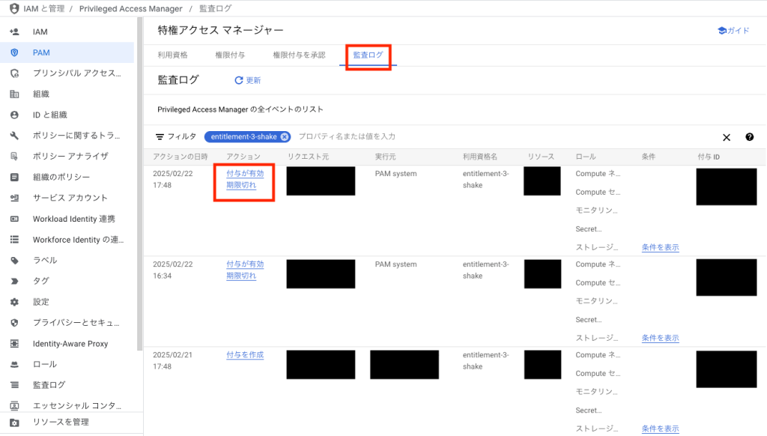Open the 利用資格 tab
This screenshot has height=436, width=767.
pos(172,55)
